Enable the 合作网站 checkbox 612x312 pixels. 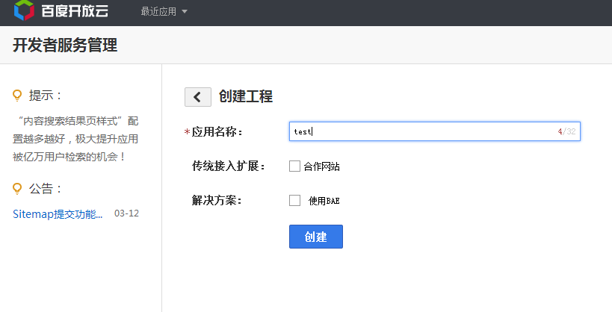(294, 166)
